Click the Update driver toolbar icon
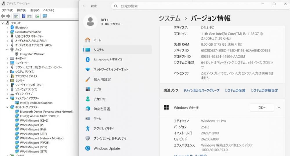Viewport: 290px width, 156px height. [x=37, y=16]
